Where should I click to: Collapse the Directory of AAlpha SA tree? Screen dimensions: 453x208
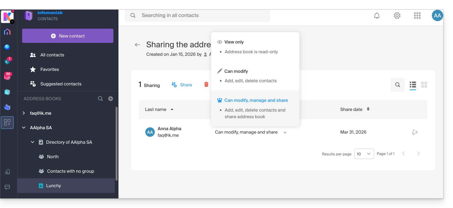[x=33, y=142]
